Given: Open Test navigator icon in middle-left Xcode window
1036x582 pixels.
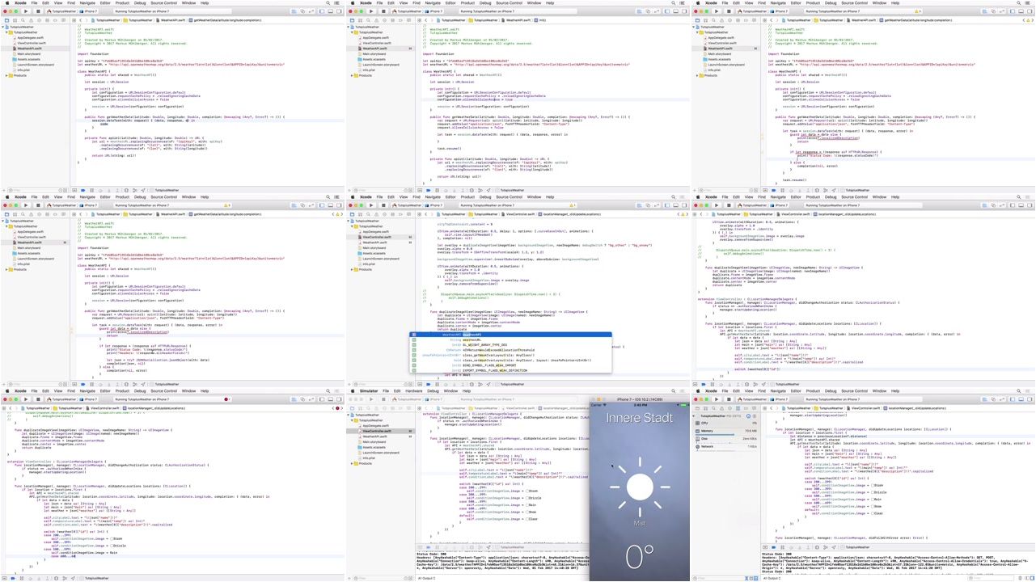Looking at the screenshot, I should pyautogui.click(x=39, y=214).
